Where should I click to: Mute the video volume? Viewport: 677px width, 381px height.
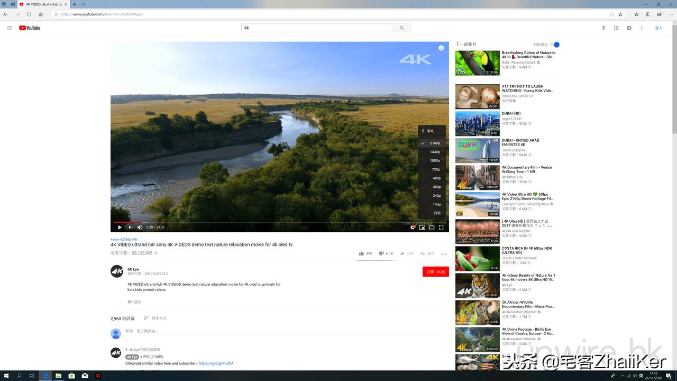point(140,228)
